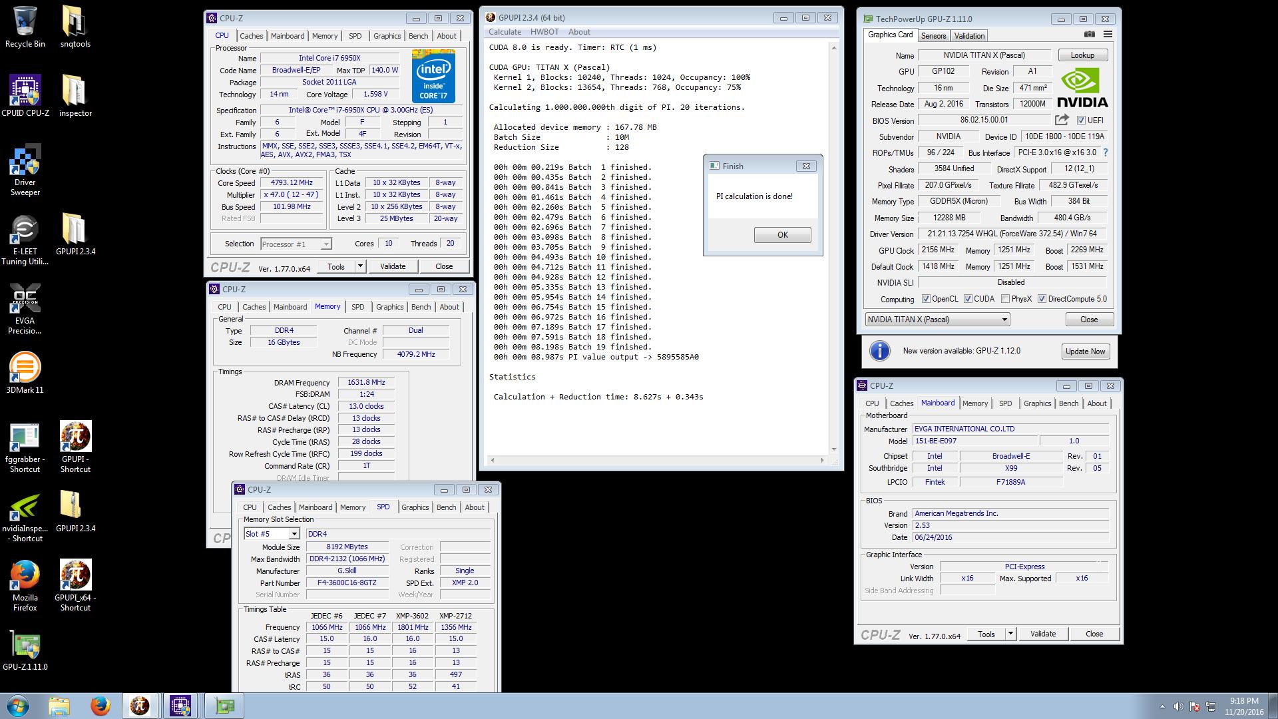Click GPUPI vertical scroll down arrow
Viewport: 1278px width, 719px height.
click(834, 449)
